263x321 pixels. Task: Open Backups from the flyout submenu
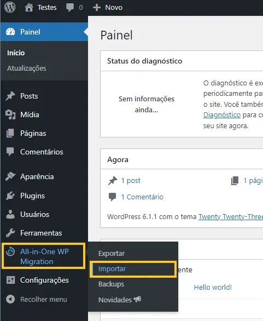tap(111, 284)
